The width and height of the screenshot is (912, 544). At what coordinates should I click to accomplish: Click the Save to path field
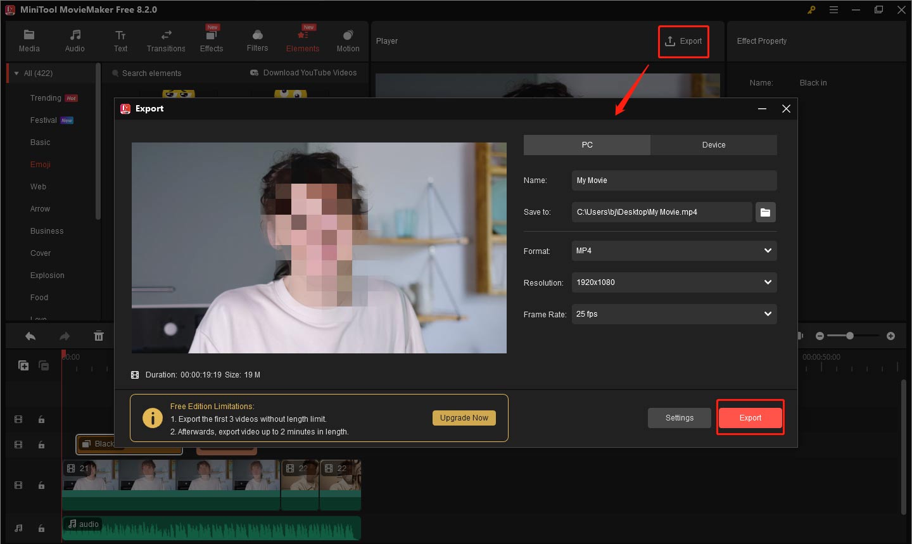pyautogui.click(x=662, y=212)
